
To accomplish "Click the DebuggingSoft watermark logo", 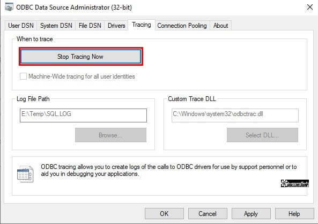I will [x=295, y=183].
